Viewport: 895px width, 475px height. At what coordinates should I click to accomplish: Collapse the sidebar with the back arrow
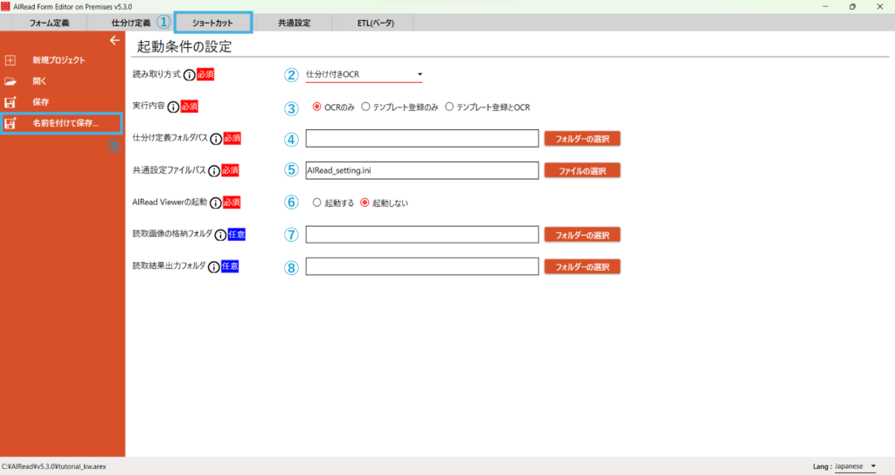click(114, 40)
